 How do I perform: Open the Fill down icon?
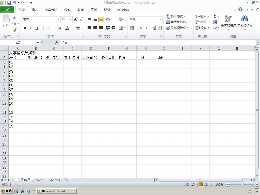(215, 22)
